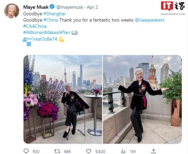This screenshot has width=188, height=154.
Task: Retweet using the arrows icon
Action: click(x=57, y=151)
